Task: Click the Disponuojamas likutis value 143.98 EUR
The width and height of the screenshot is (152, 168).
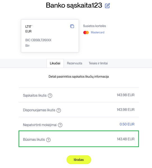Action: pyautogui.click(x=126, y=110)
